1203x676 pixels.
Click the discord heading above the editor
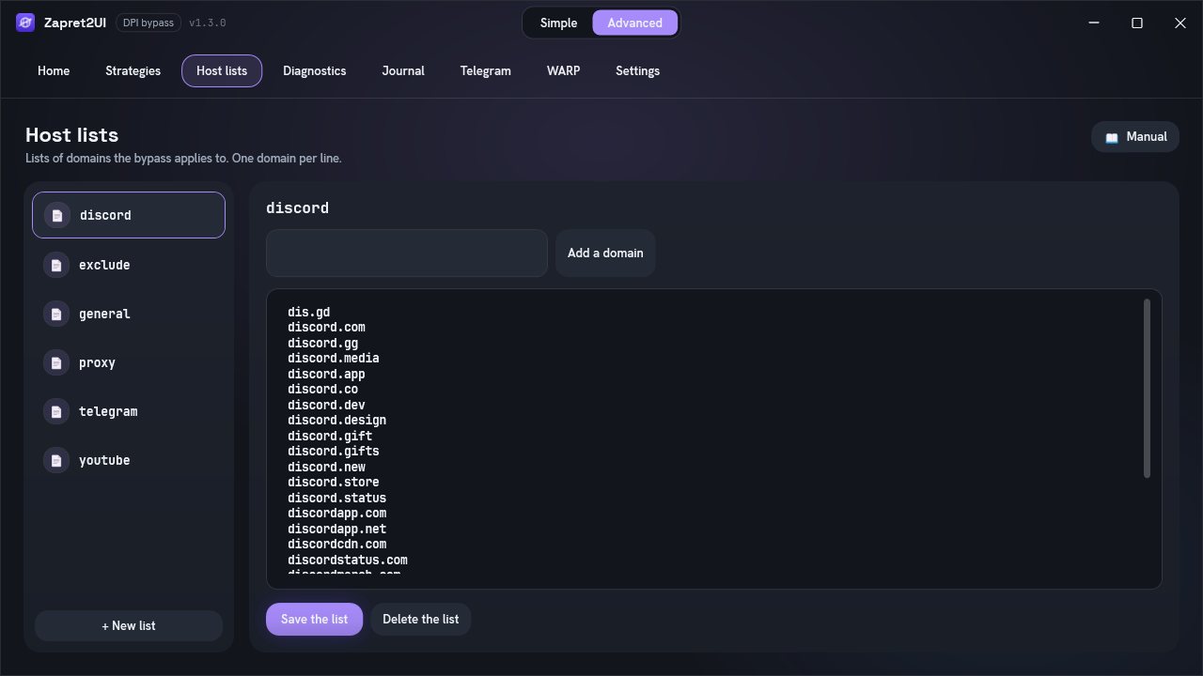(297, 207)
